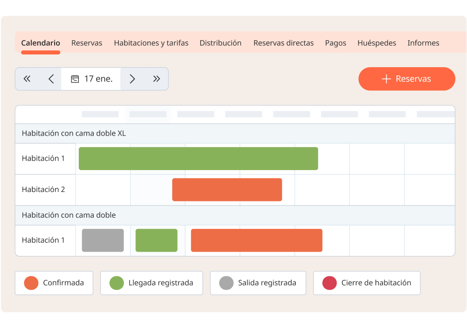Go to the Reservas directas tab

click(x=284, y=43)
